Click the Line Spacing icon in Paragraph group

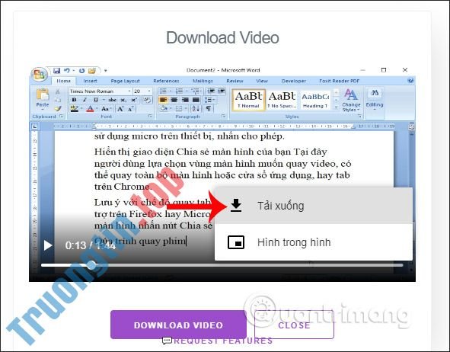209,100
